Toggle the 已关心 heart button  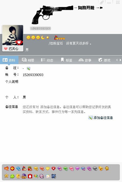(13, 49)
